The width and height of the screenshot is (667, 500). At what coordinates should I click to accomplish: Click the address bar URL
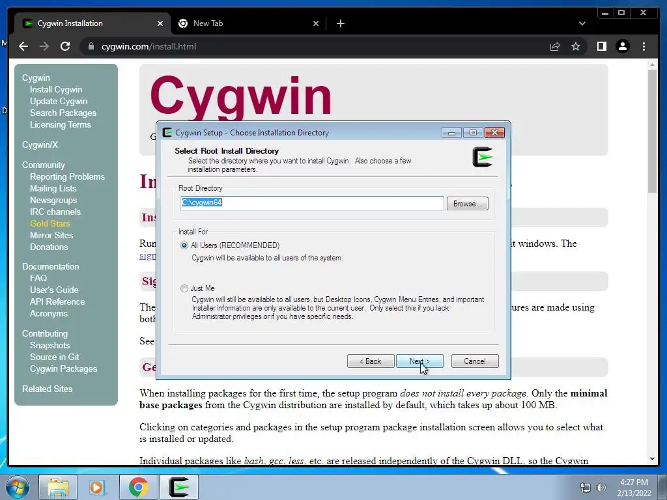[x=149, y=46]
